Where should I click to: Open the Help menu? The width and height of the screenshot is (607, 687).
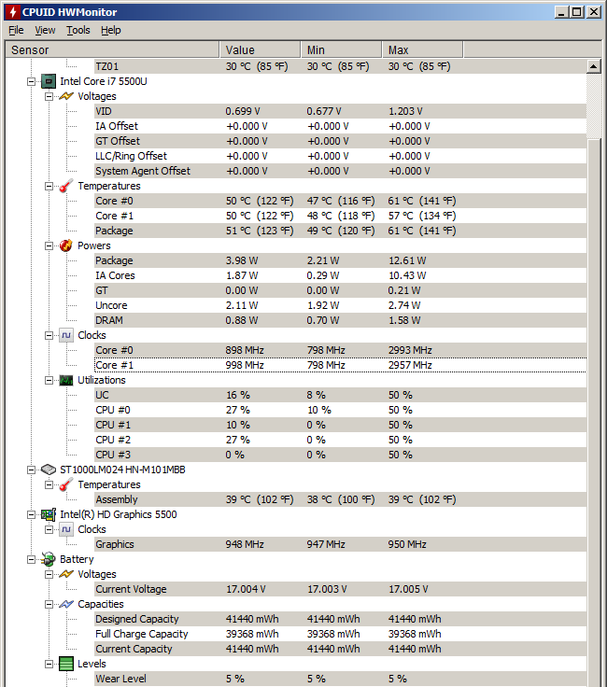[x=110, y=30]
